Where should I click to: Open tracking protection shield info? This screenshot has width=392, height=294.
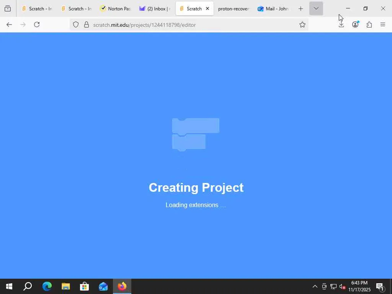pos(76,24)
